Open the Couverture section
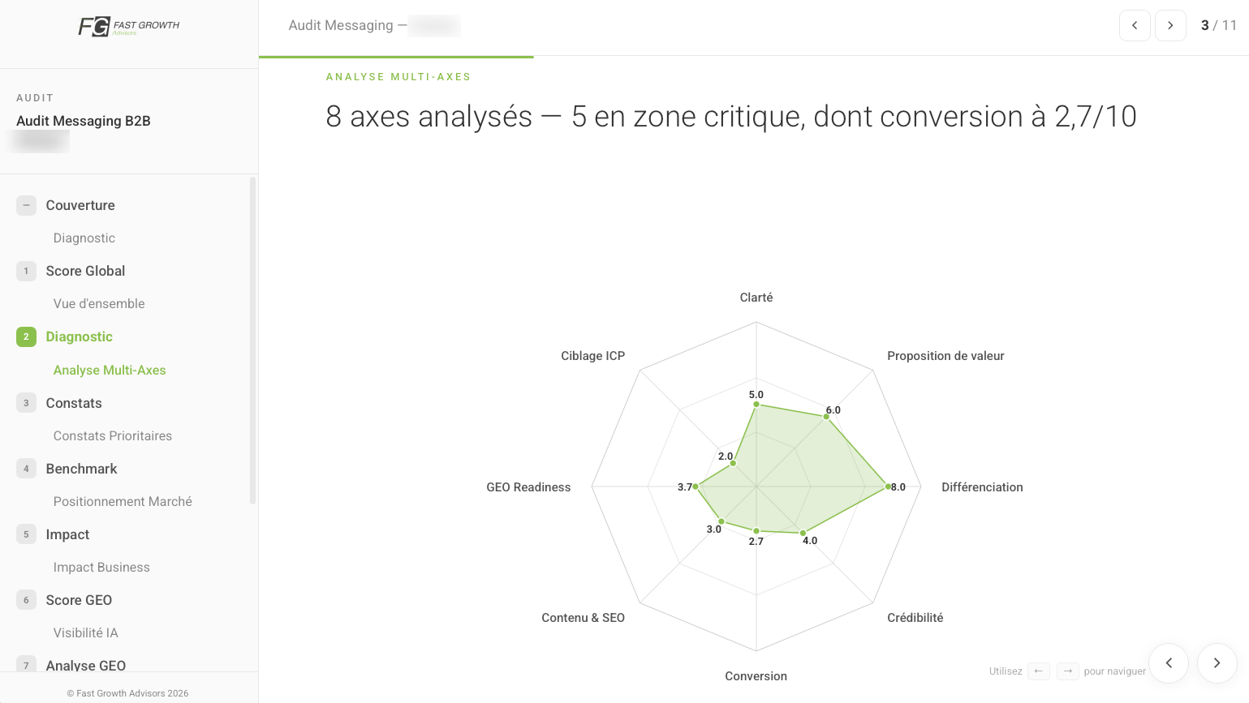The height and width of the screenshot is (703, 1249). (x=80, y=205)
